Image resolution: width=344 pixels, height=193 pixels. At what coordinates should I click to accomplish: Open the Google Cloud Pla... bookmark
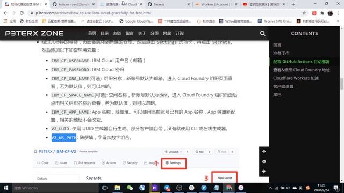137,21
